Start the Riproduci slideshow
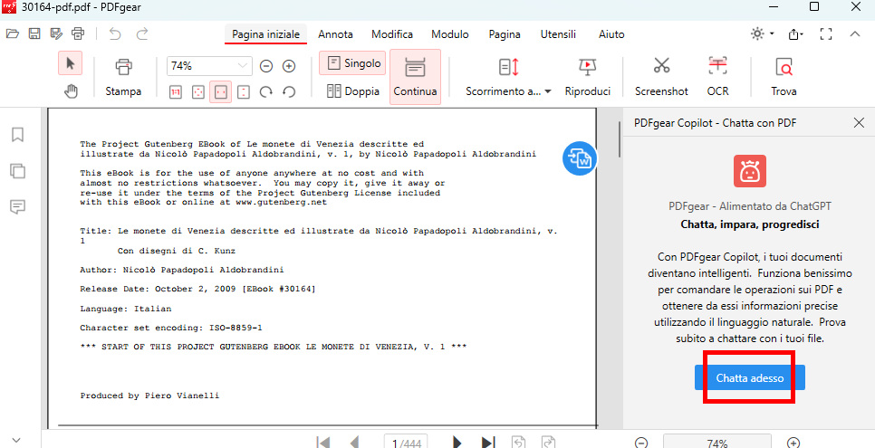The image size is (875, 448). pyautogui.click(x=588, y=77)
